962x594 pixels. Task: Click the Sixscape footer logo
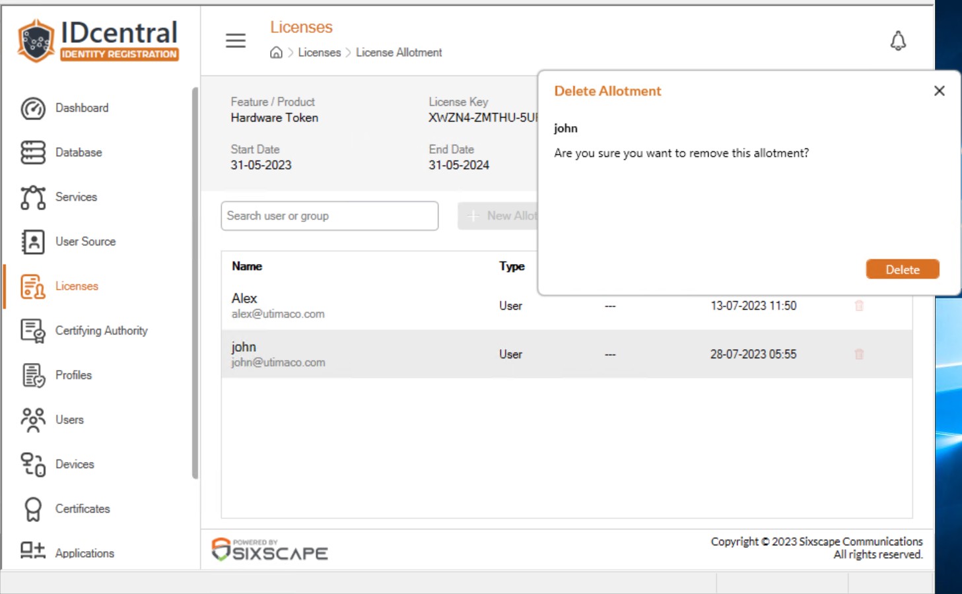click(269, 549)
